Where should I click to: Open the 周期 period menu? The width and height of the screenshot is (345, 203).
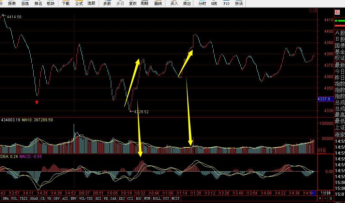144,4
